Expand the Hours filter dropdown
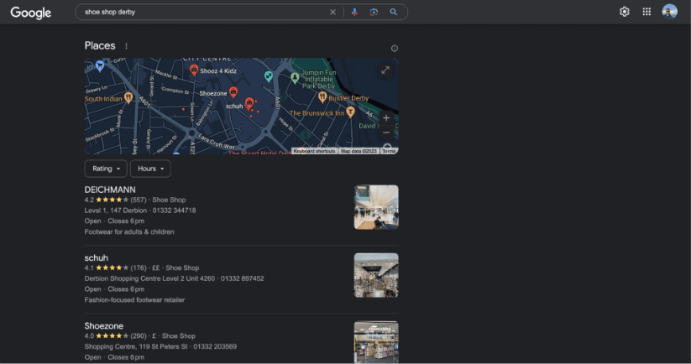 [150, 169]
